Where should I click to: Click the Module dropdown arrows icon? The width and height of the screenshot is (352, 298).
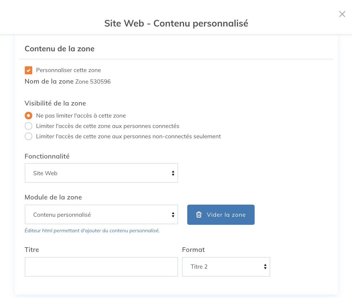point(173,214)
